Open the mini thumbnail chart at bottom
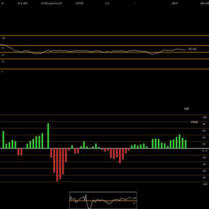 [103, 200]
